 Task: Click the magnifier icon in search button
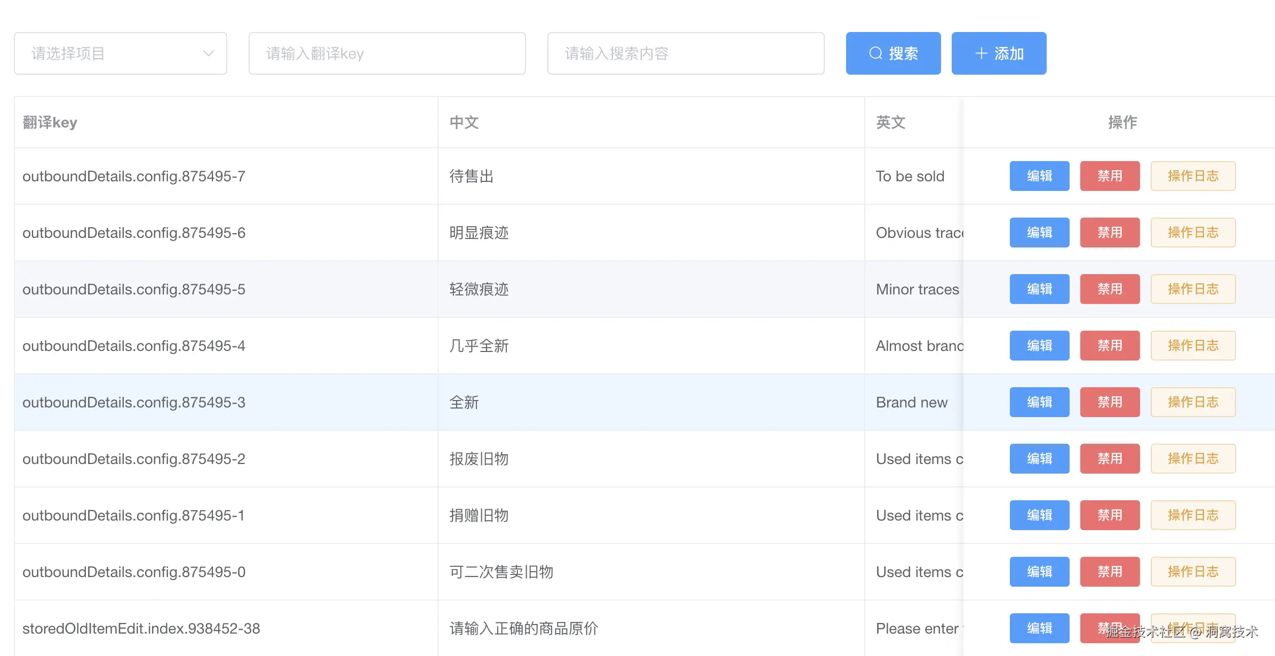(875, 53)
